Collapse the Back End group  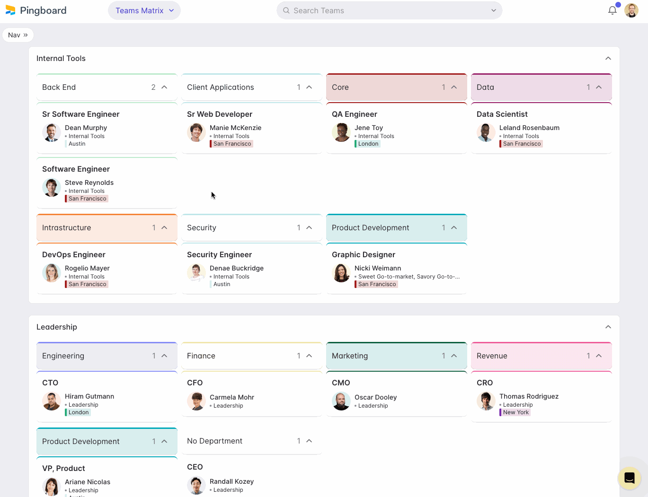pyautogui.click(x=164, y=87)
